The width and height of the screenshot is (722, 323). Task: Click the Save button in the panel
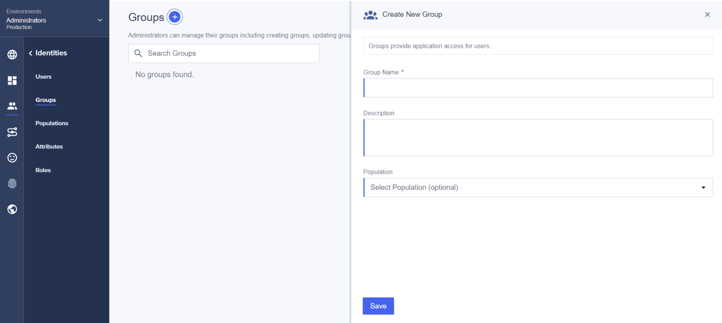[378, 306]
